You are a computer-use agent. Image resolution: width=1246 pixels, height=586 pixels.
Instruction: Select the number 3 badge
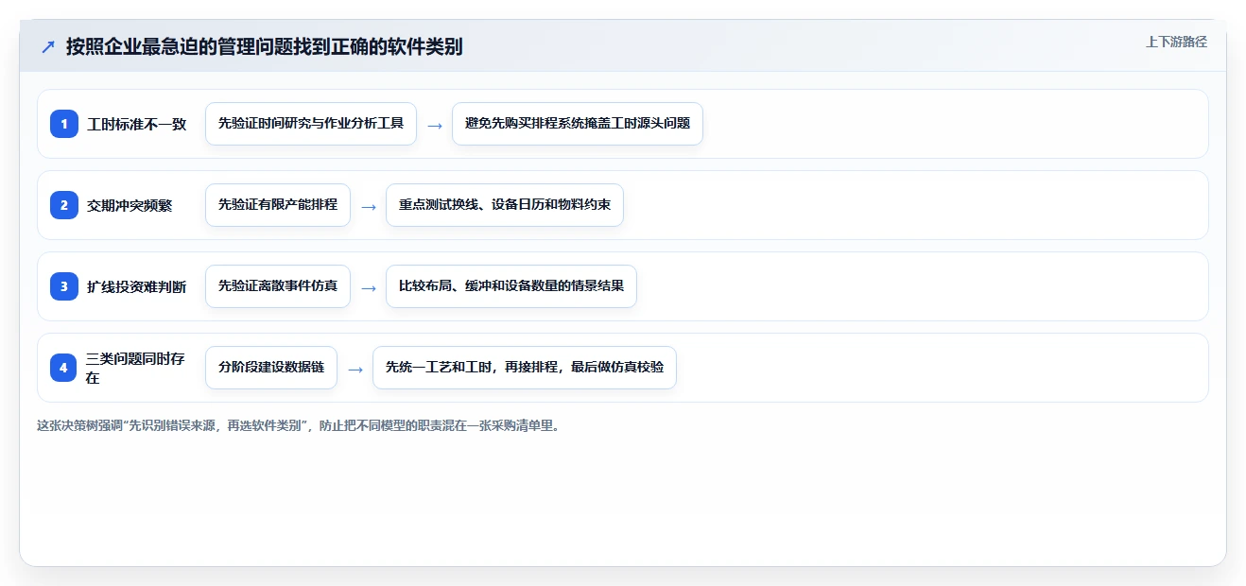point(64,286)
